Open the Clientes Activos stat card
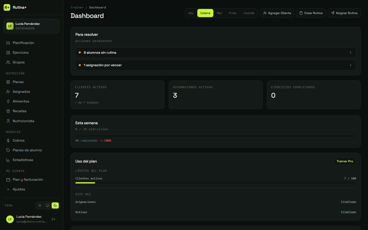The width and height of the screenshot is (368, 230). pyautogui.click(x=118, y=95)
